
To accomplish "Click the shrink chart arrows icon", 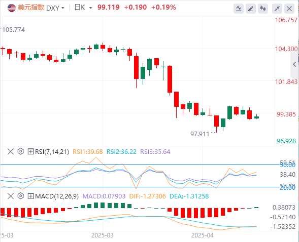I will tap(277, 9).
